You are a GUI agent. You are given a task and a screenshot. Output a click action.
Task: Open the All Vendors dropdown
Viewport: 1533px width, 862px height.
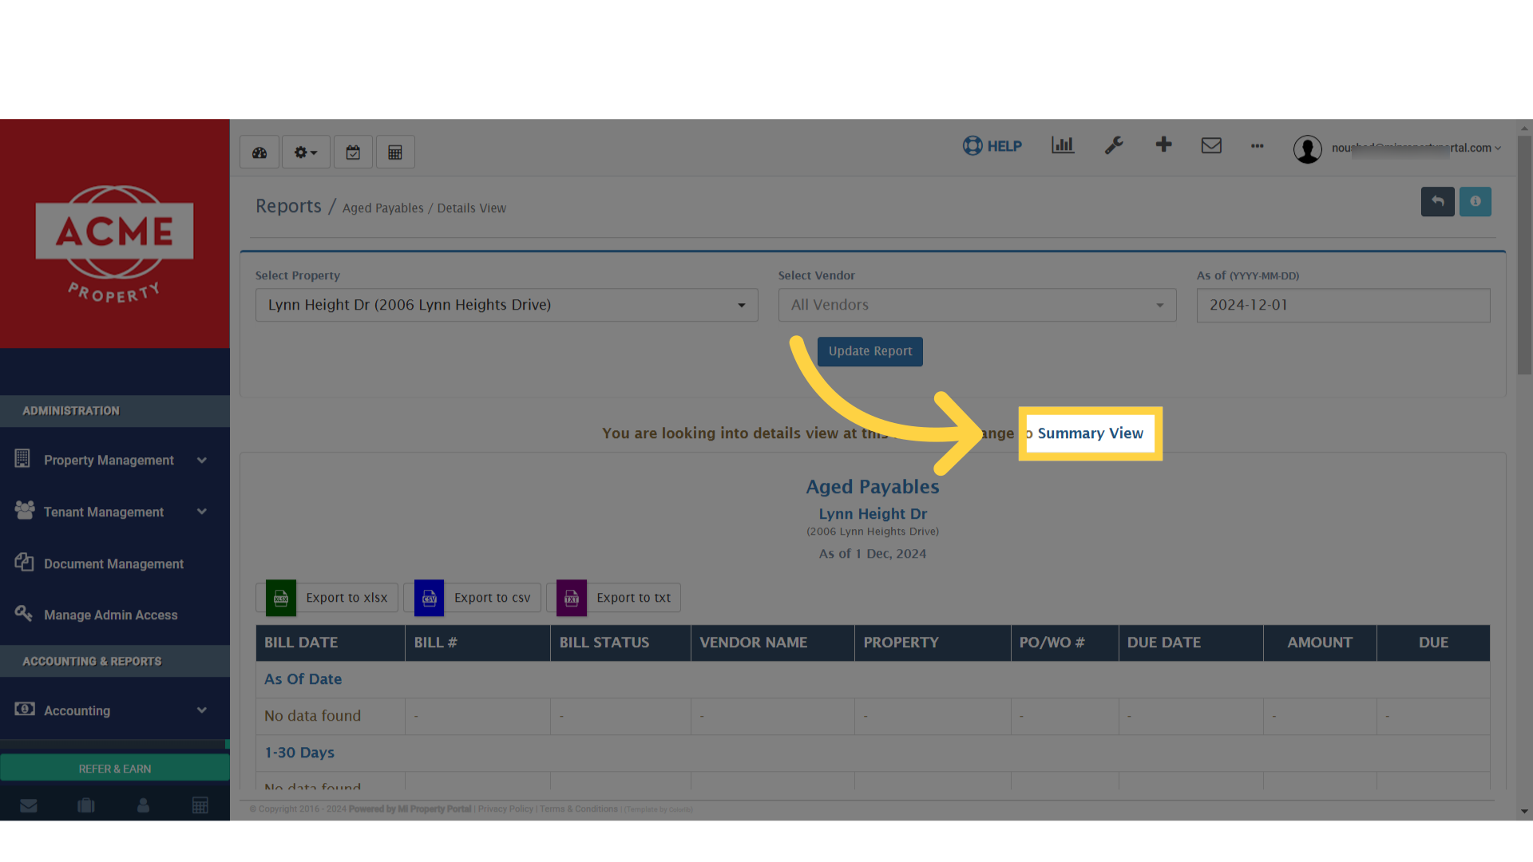tap(977, 305)
